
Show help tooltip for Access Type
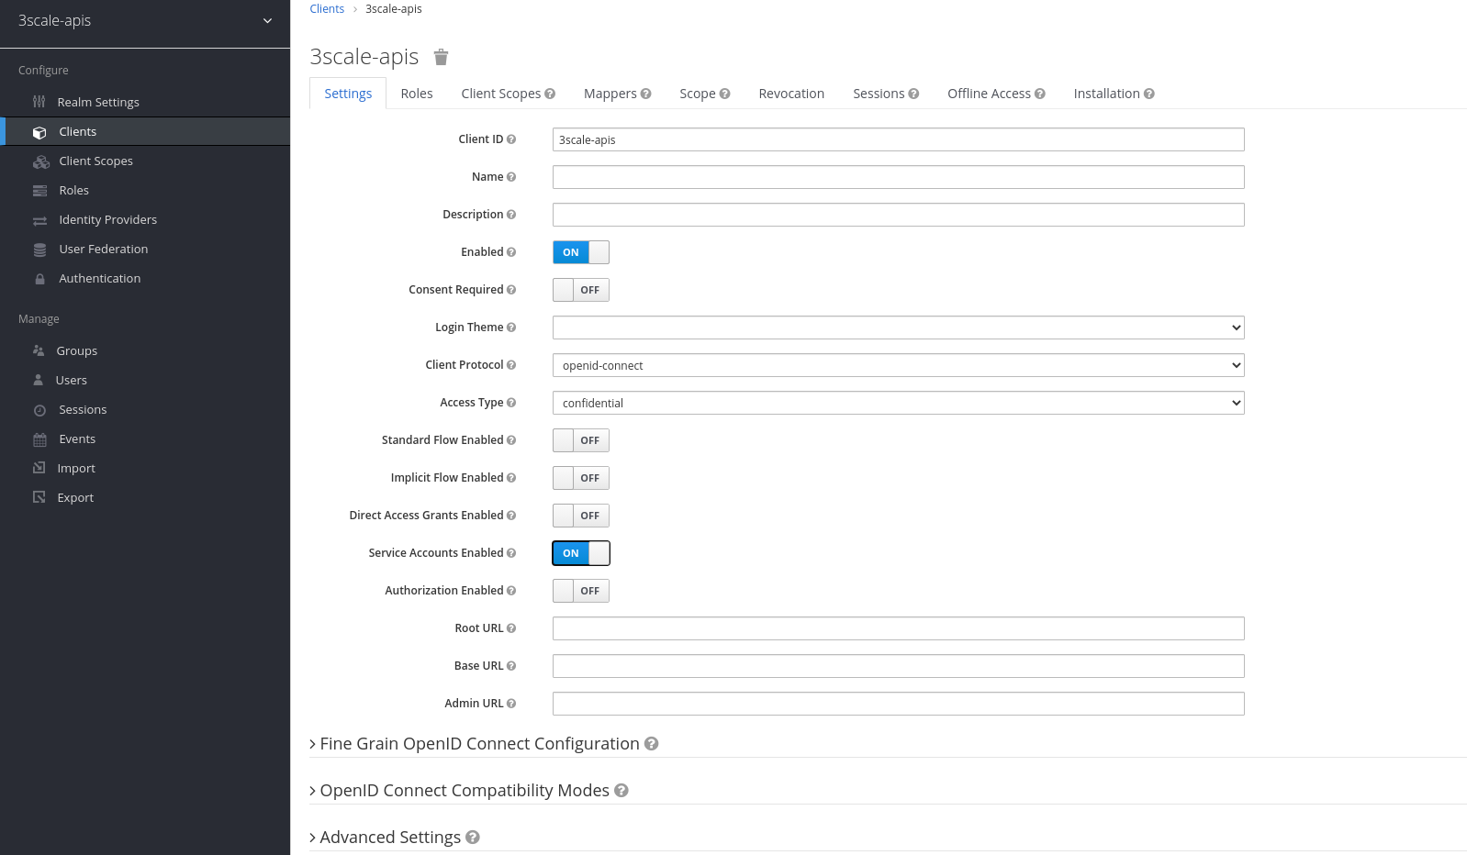(511, 403)
